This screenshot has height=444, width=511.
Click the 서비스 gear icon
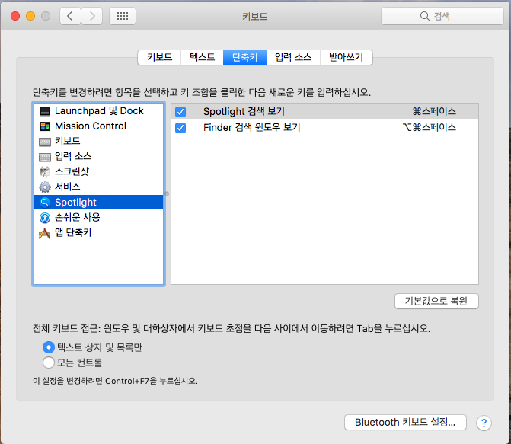[x=45, y=187]
